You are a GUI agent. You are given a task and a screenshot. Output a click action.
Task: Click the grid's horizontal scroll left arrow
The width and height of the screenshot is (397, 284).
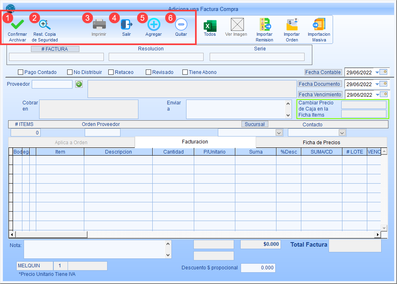click(x=12, y=234)
